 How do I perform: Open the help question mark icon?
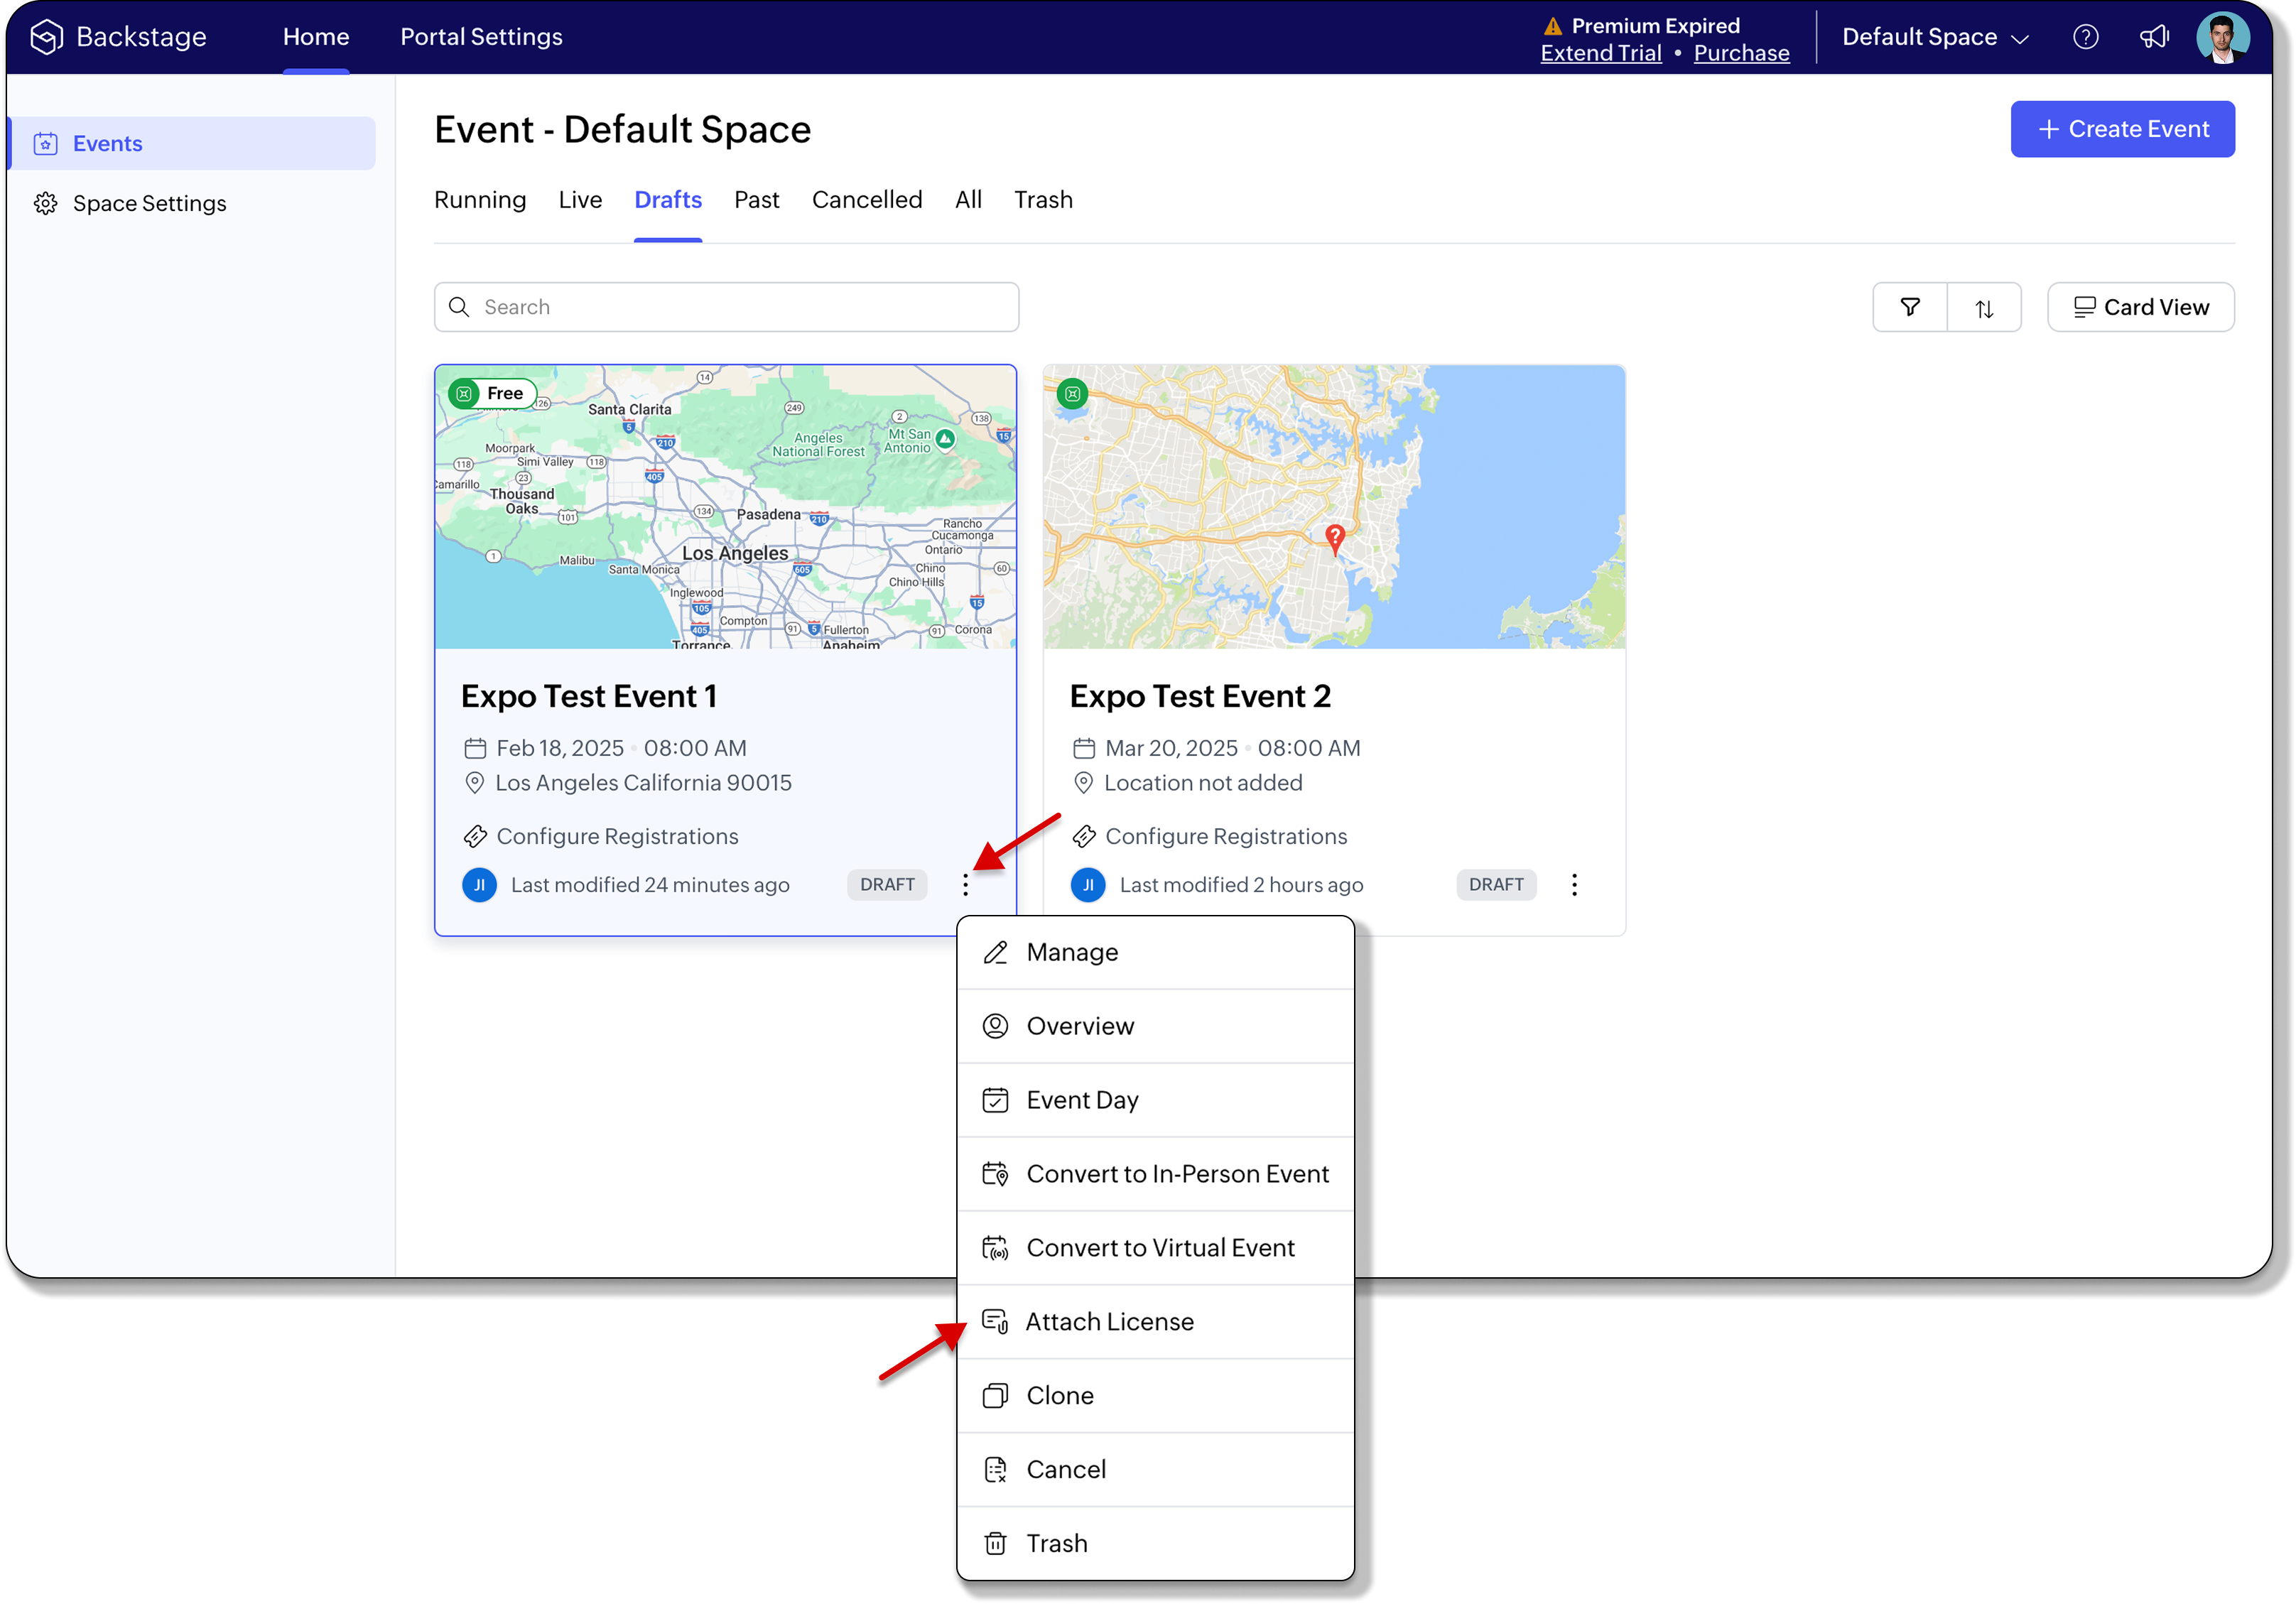pos(2085,37)
